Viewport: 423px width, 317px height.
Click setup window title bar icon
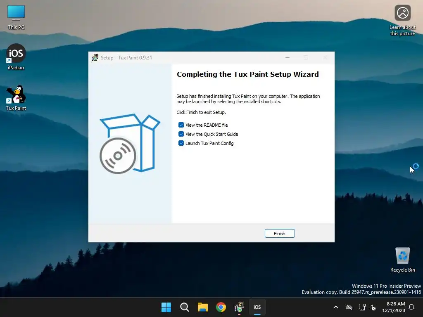coord(95,57)
